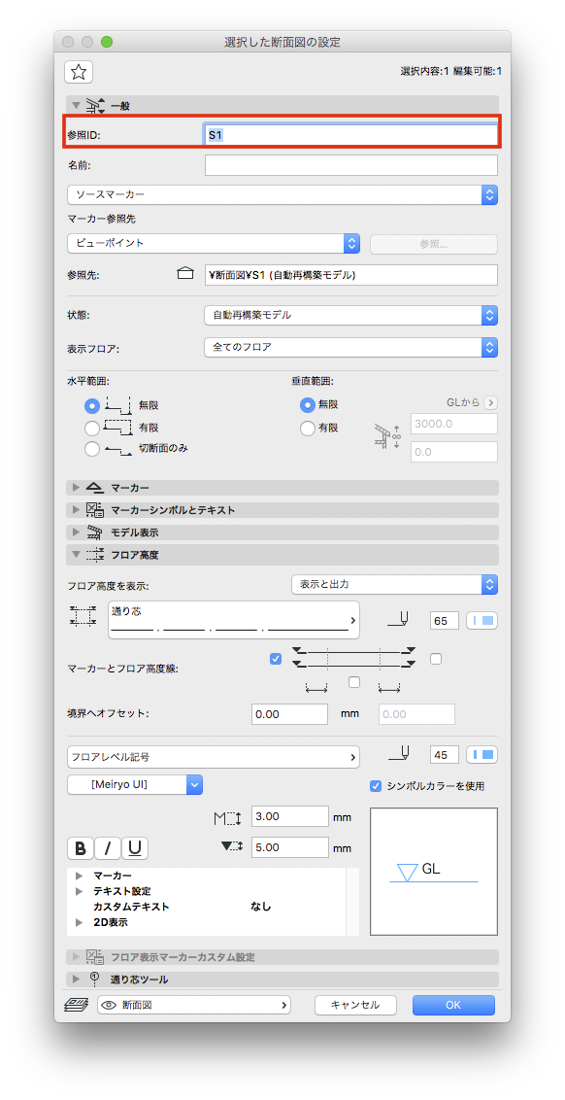
Task: Click the キャンセル button
Action: click(x=355, y=1005)
